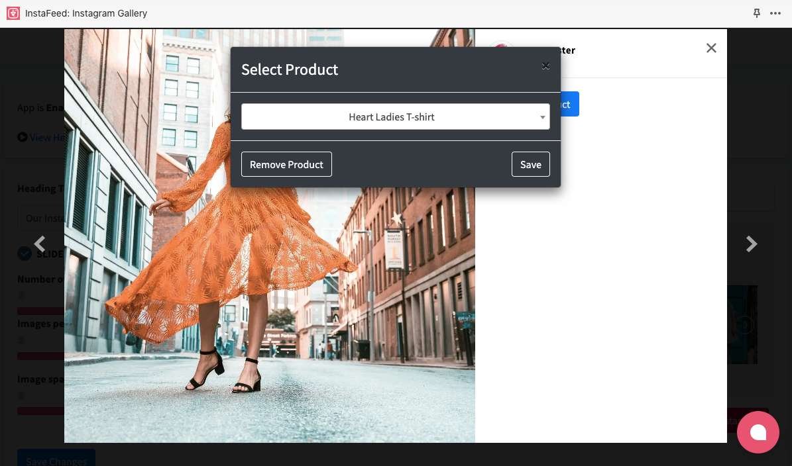Viewport: 792px width, 466px height.
Task: Toggle the SLIDER layout checkbox
Action: (x=25, y=254)
